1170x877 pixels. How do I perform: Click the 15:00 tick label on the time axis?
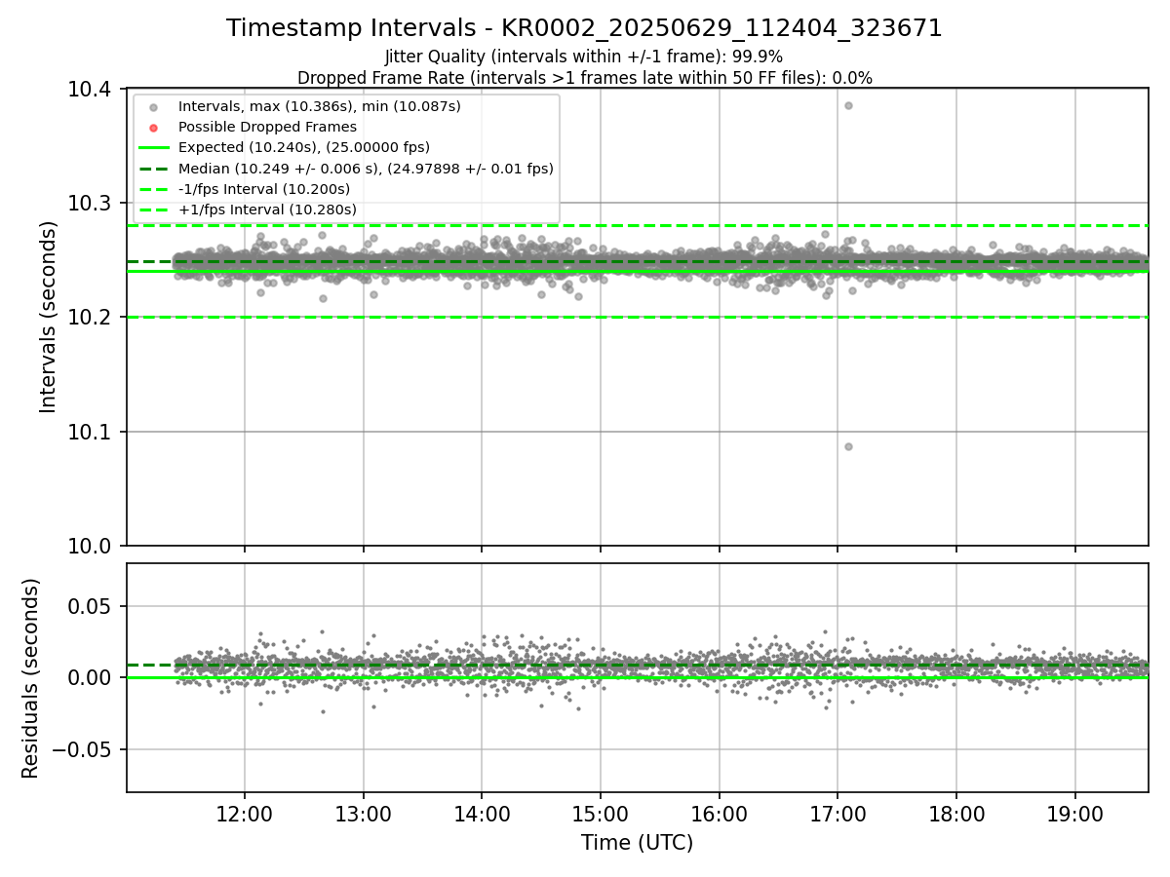coord(600,815)
